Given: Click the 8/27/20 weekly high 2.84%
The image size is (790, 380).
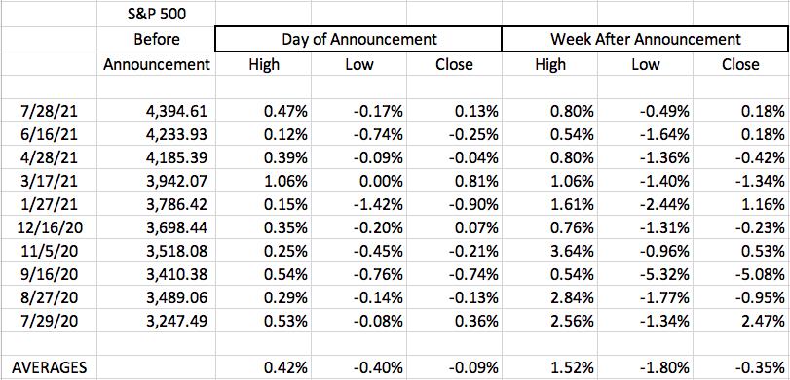Looking at the screenshot, I should click(x=549, y=297).
